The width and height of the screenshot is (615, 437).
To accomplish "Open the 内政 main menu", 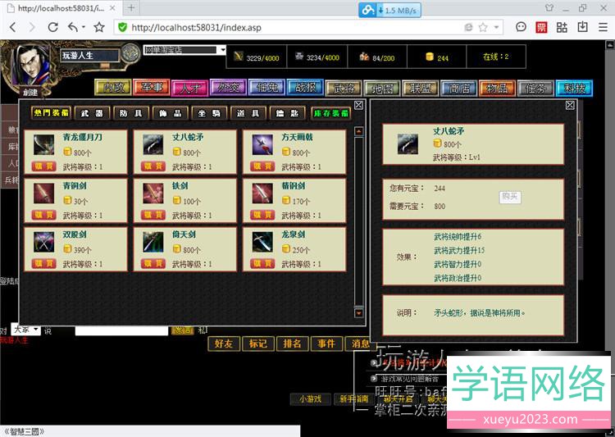I will 112,87.
